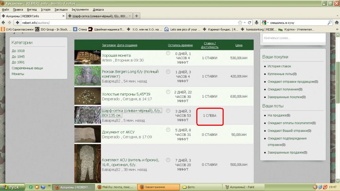Screen dimensions: 340x191
Task: Switch to the Шарф-сетка browser tab
Action: point(98,16)
